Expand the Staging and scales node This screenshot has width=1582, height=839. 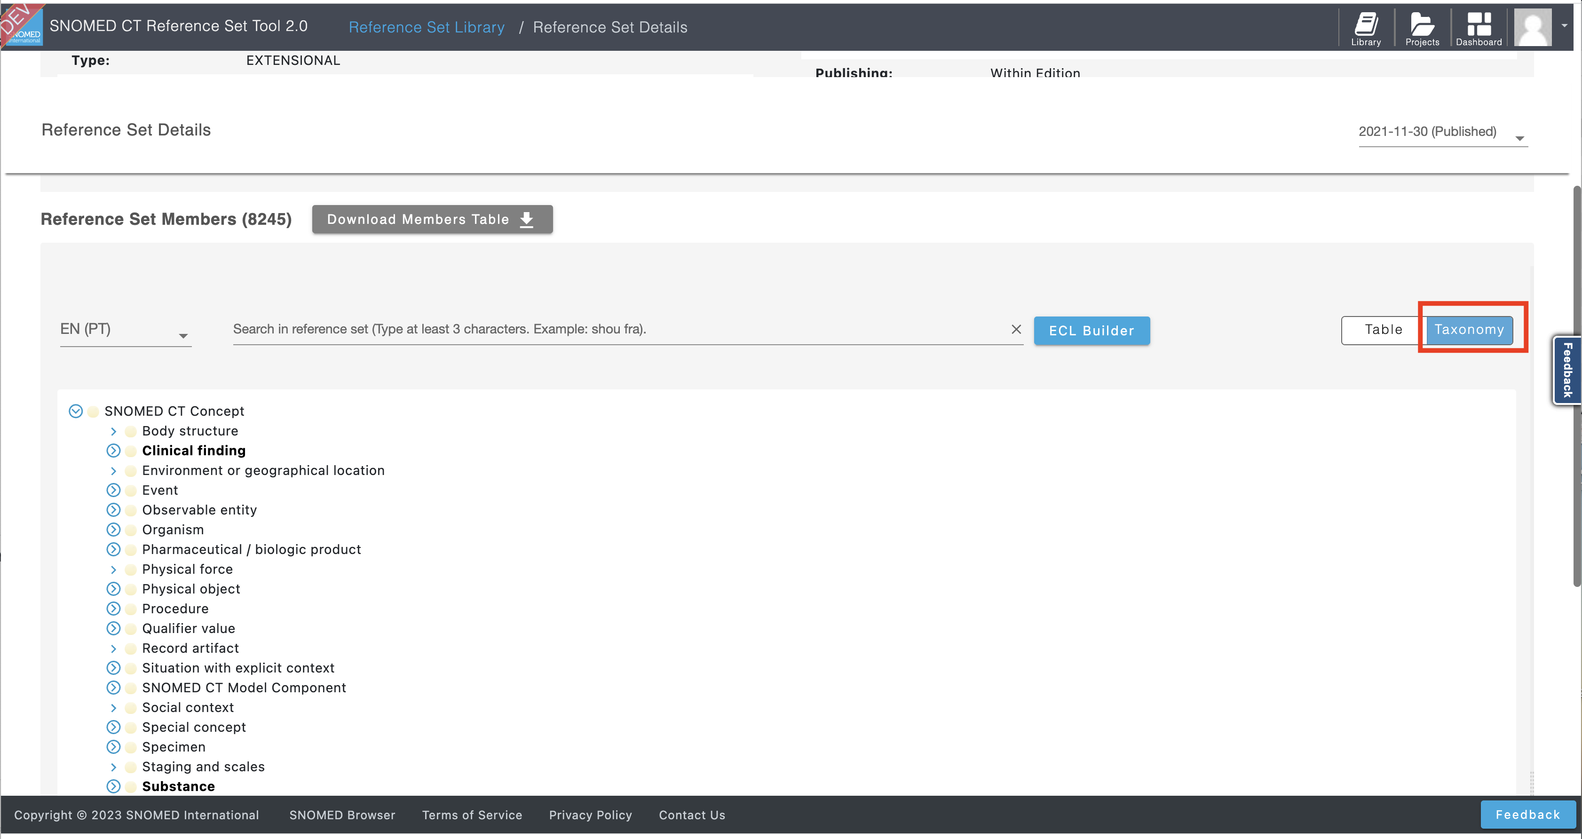tap(113, 767)
